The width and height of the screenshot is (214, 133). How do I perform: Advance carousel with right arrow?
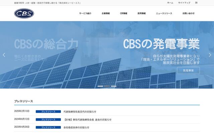pos(210,55)
